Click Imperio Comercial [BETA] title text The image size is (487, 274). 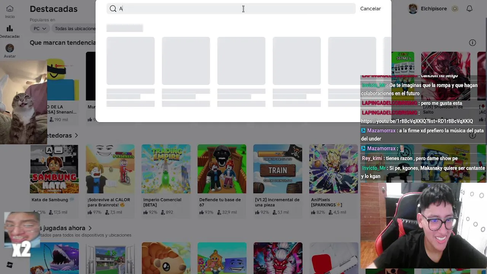[162, 202]
